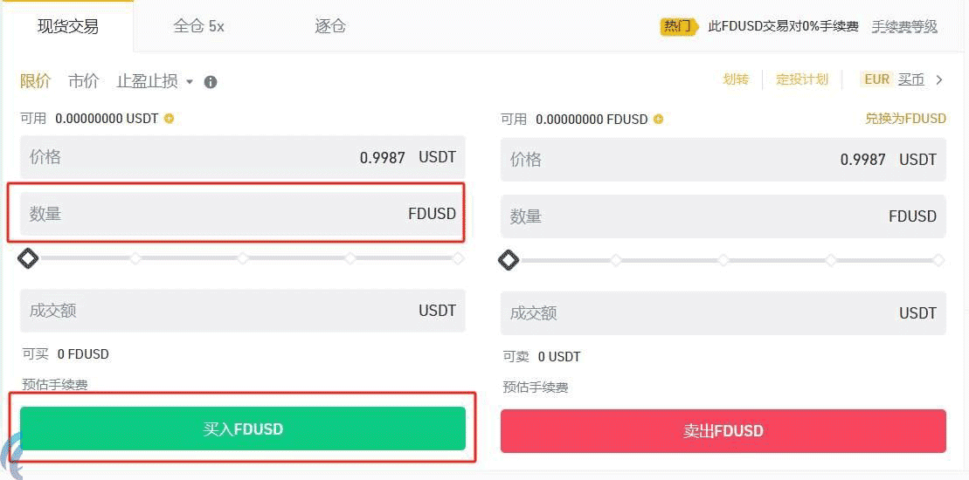Click the plus icon next to FDUSD balance
Image resolution: width=969 pixels, height=480 pixels.
(x=659, y=120)
